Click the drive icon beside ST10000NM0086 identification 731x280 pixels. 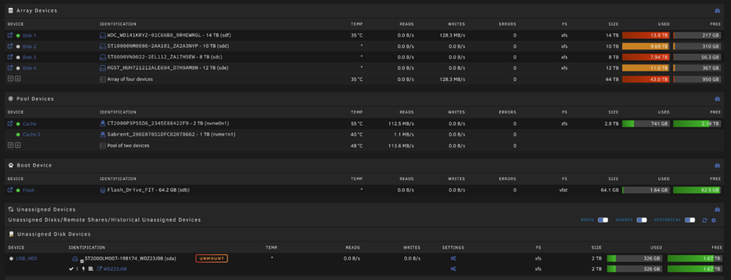pos(103,46)
